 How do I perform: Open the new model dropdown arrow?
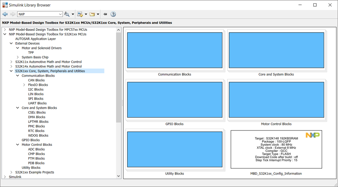click(86, 14)
